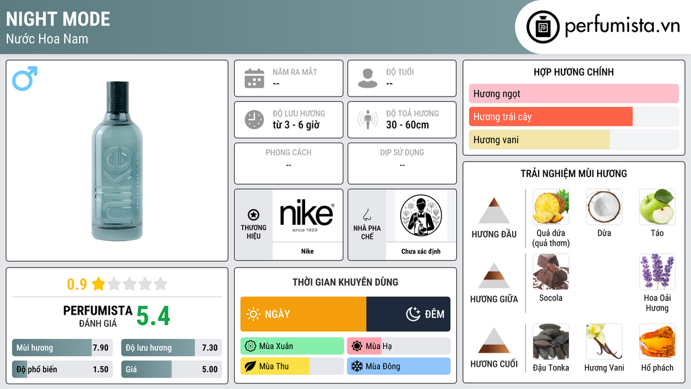
Task: Click the Độ phổ biến score bar
Action: tap(63, 369)
